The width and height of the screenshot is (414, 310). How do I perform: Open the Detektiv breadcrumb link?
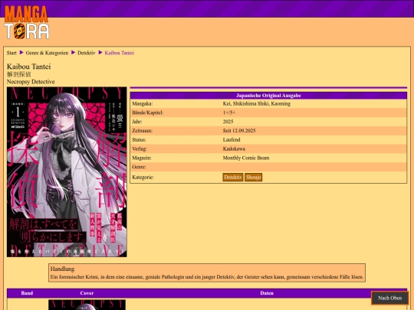point(87,53)
